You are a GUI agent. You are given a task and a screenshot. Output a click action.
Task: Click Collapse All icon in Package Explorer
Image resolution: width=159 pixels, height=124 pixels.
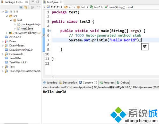click(21, 7)
